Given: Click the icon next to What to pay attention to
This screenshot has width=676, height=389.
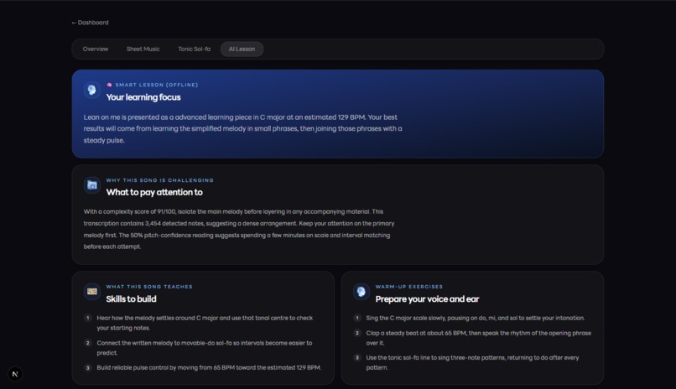Looking at the screenshot, I should coord(91,185).
